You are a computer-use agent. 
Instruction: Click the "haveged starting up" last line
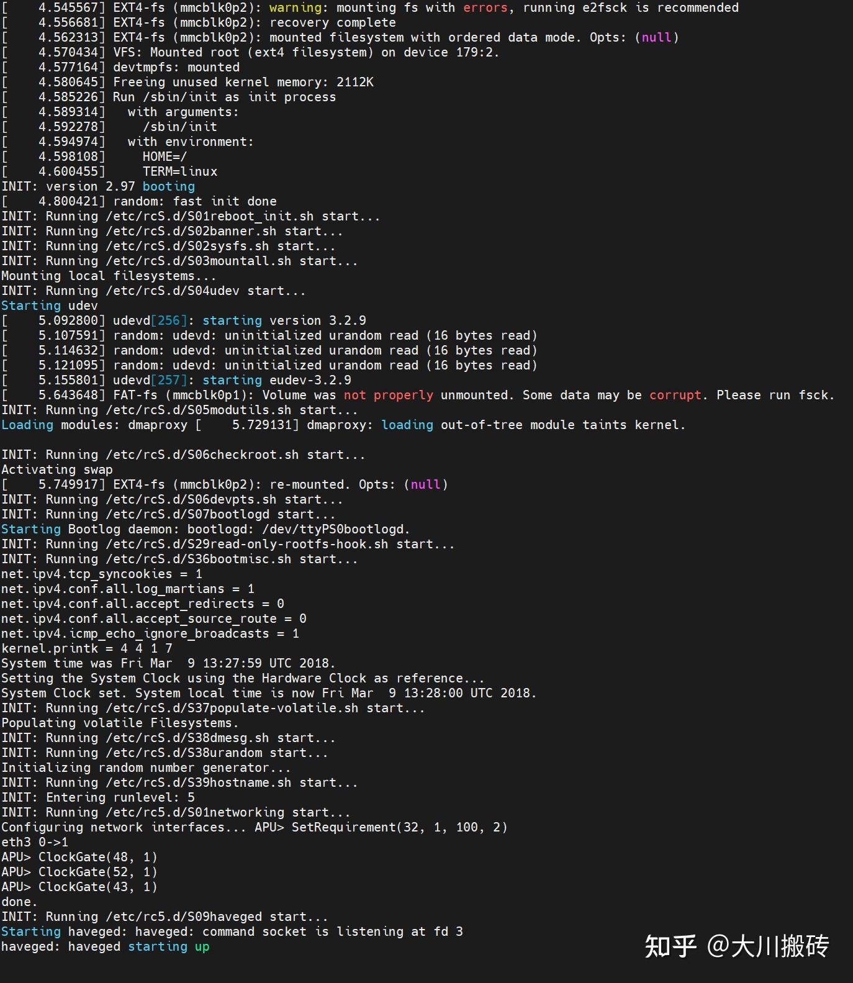(x=105, y=946)
